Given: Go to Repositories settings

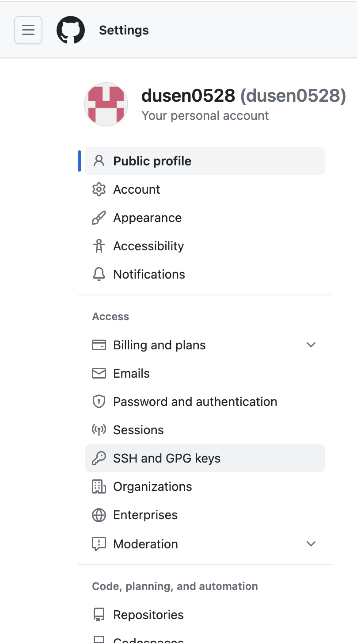Looking at the screenshot, I should coord(148,615).
